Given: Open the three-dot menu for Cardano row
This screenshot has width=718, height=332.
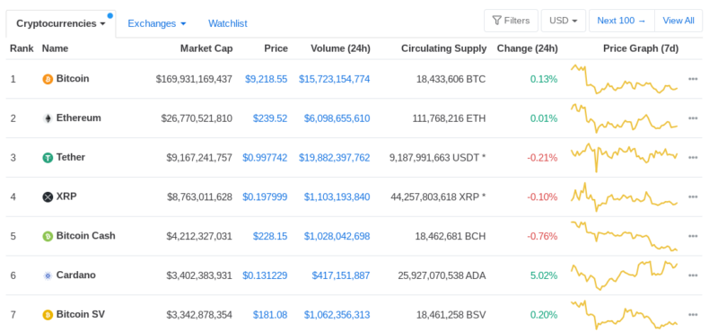Looking at the screenshot, I should 693,275.
